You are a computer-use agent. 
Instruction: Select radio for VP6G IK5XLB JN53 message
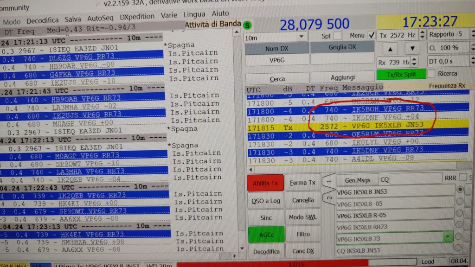[460, 190]
